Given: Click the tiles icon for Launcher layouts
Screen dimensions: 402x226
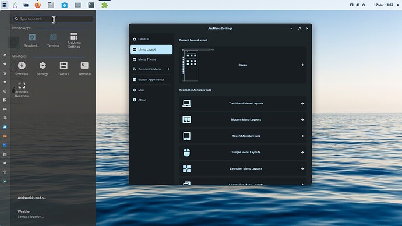Looking at the screenshot, I should pos(186,168).
